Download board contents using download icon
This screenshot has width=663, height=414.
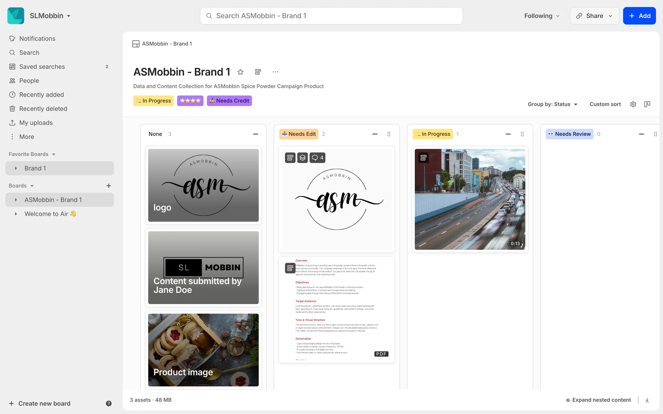(647, 400)
